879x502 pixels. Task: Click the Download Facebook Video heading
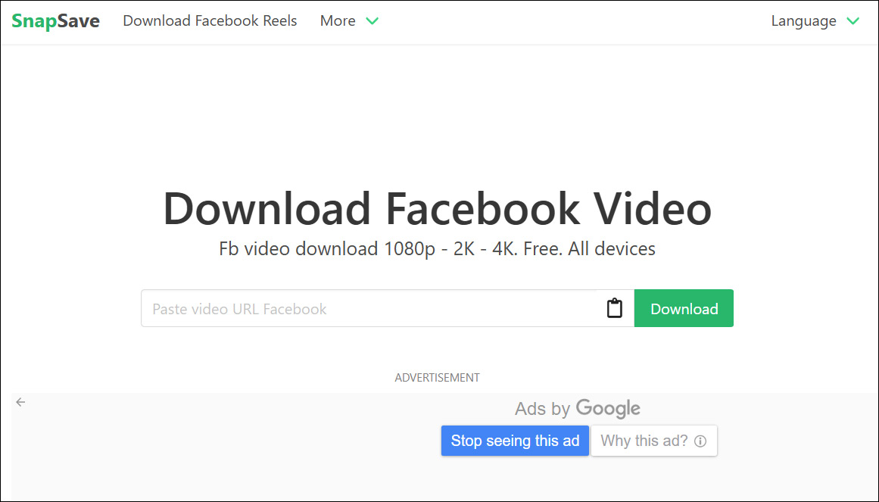(x=438, y=209)
